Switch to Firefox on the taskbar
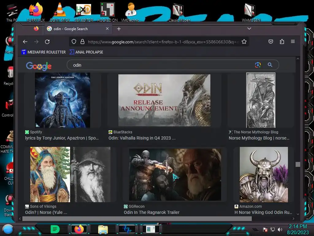The image size is (314, 236). (x=79, y=229)
